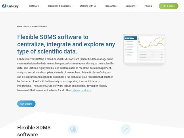Viewport: 184px width, 138px height.
Task: Expand the Software dropdown chevron
Action: 41,6
